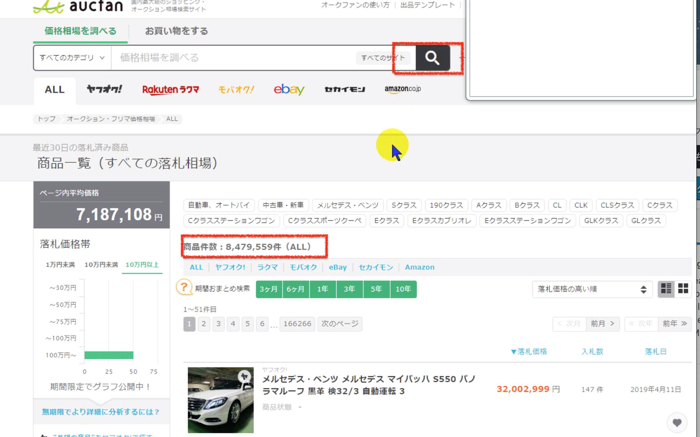Click GLKクラス category tag
This screenshot has height=437, width=700.
(601, 221)
